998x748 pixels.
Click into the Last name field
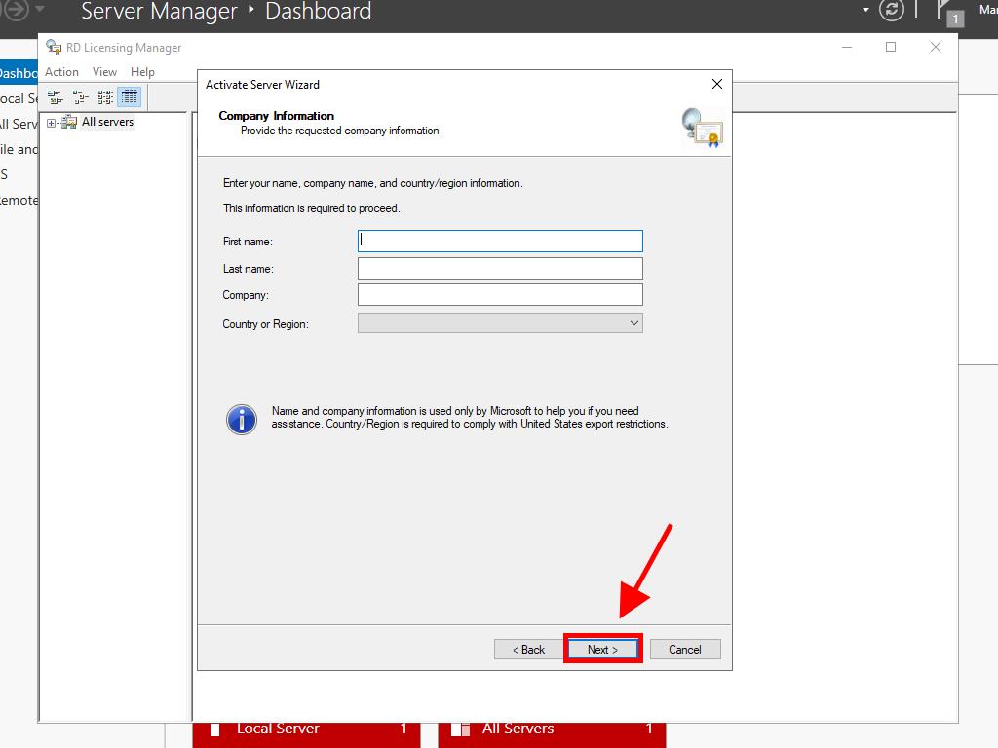[500, 269]
